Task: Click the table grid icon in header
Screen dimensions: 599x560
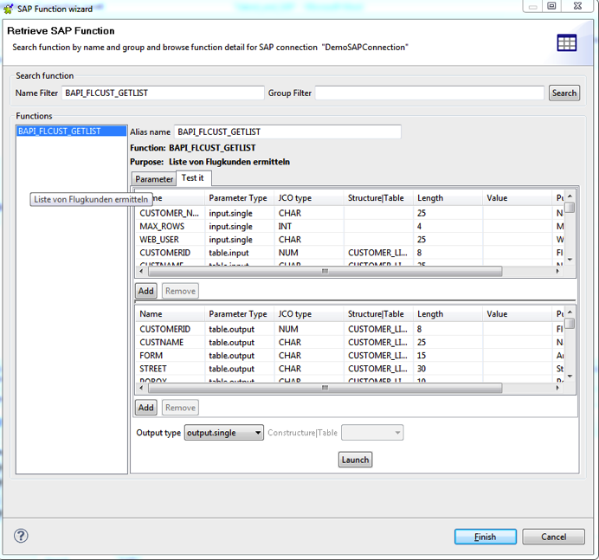Action: [566, 42]
